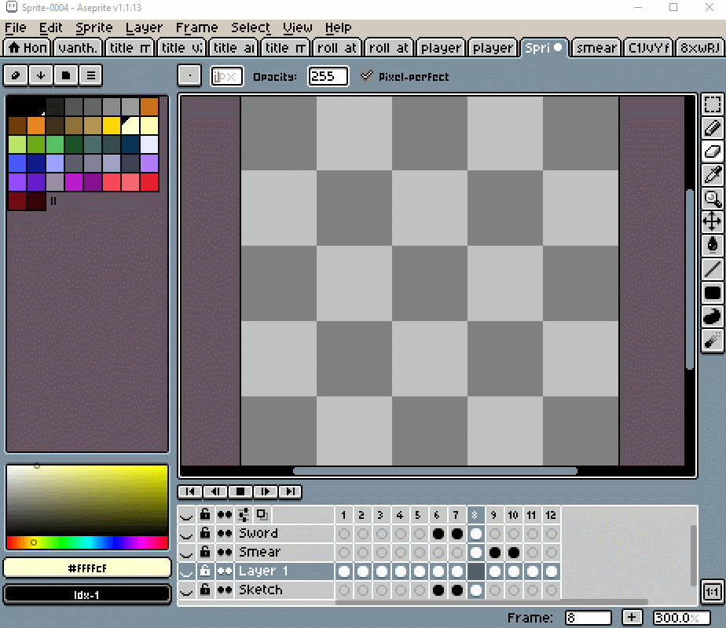Open the palette presets button

pos(66,75)
